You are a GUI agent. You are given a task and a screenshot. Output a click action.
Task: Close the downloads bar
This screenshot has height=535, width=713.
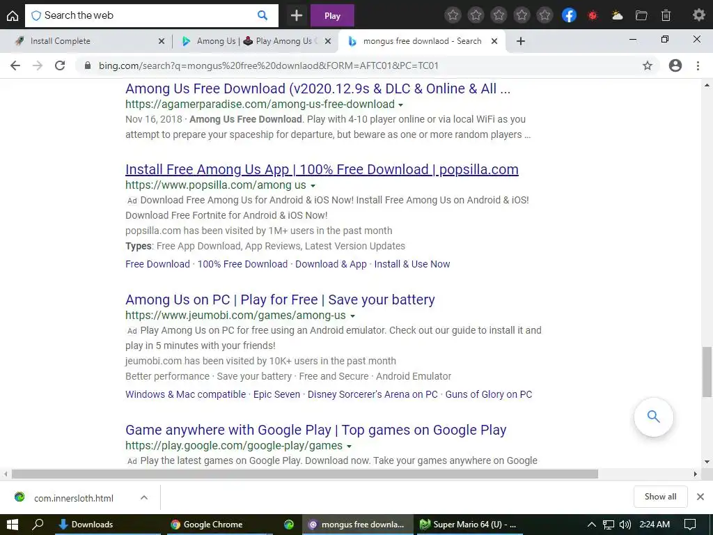click(x=700, y=496)
